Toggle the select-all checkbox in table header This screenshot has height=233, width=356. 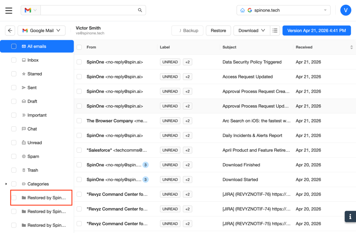click(x=79, y=47)
